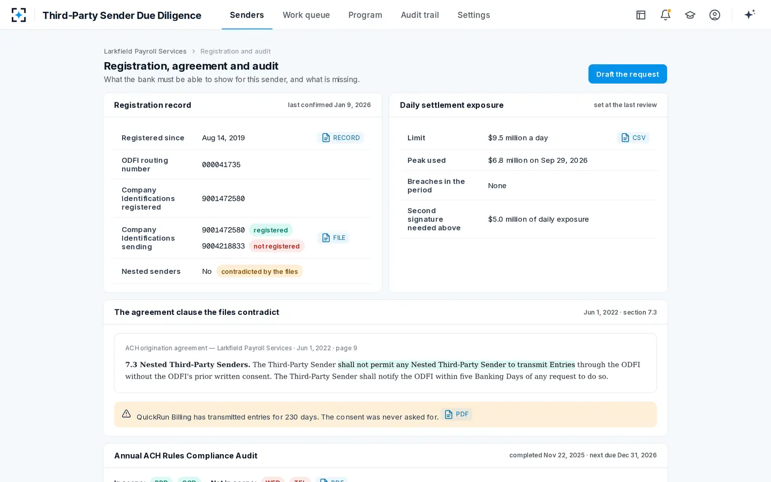Switch to the Senders tab
771x482 pixels.
pos(247,15)
